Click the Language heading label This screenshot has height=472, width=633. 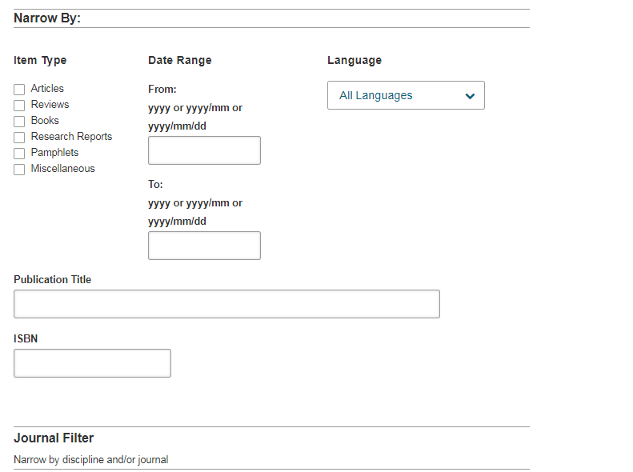(x=355, y=61)
